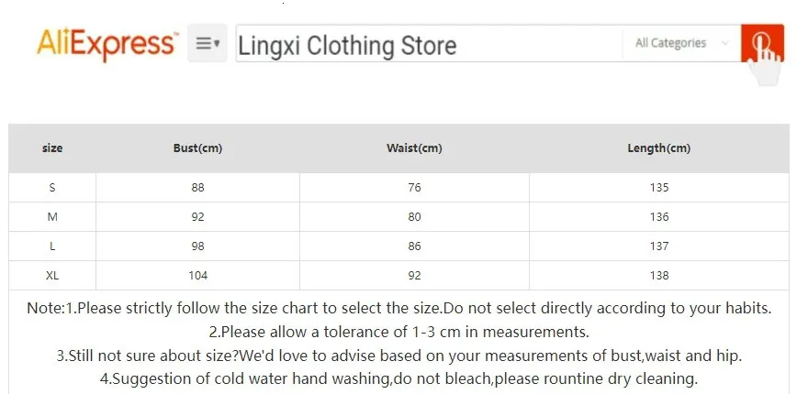The height and width of the screenshot is (394, 797).
Task: Click the waist value 76 cell
Action: tap(414, 188)
